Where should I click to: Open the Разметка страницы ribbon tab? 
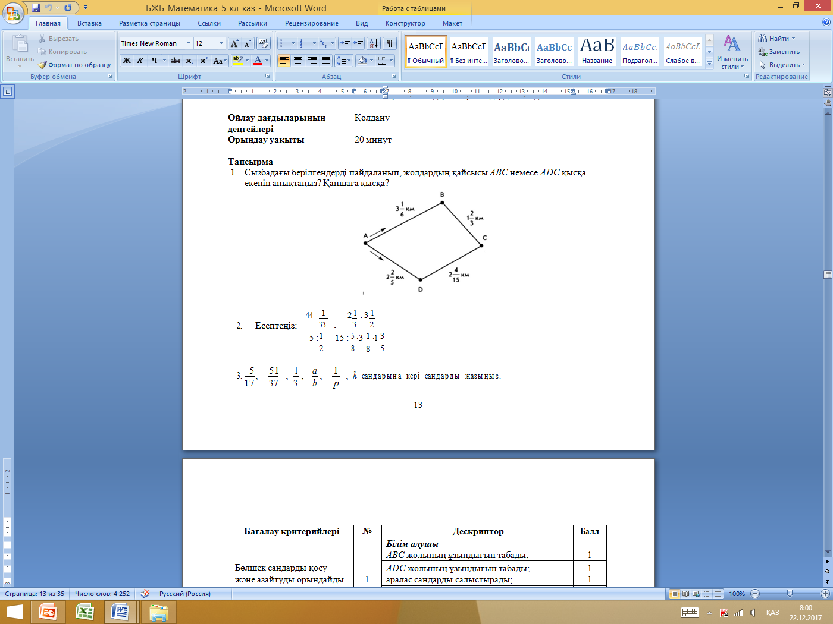click(149, 23)
